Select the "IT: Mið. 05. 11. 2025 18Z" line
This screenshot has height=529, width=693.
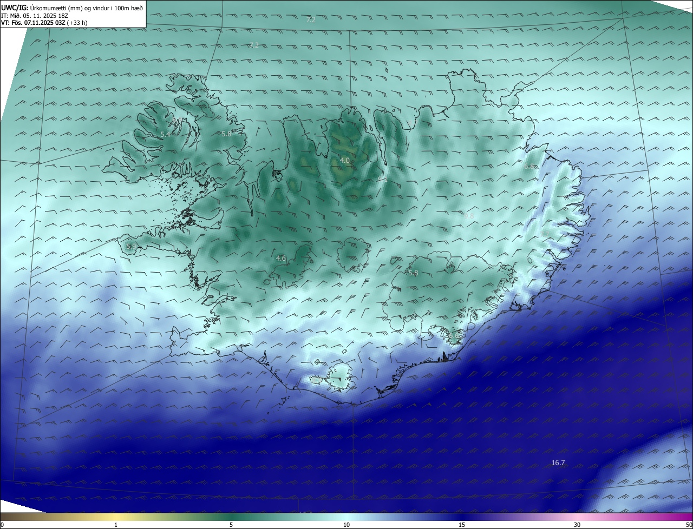pyautogui.click(x=36, y=15)
